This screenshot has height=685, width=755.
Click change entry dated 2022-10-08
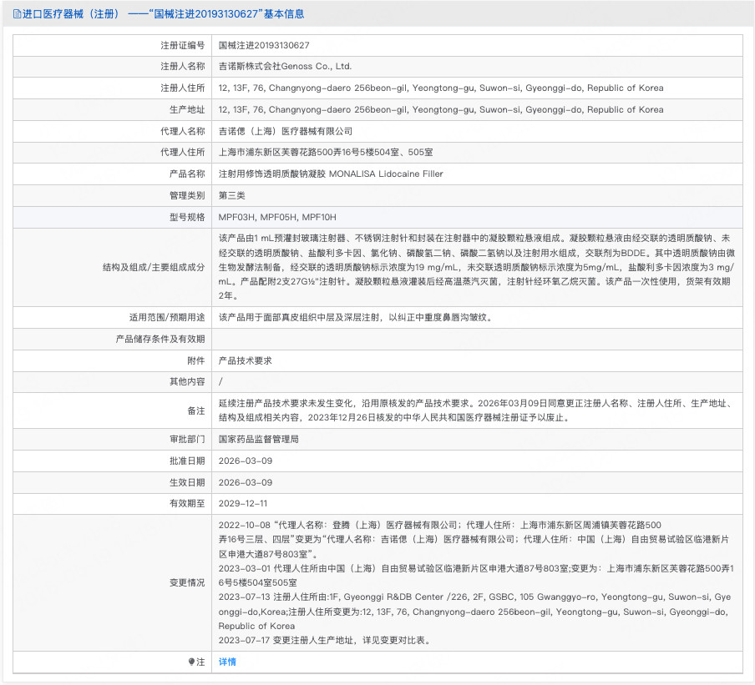(474, 540)
